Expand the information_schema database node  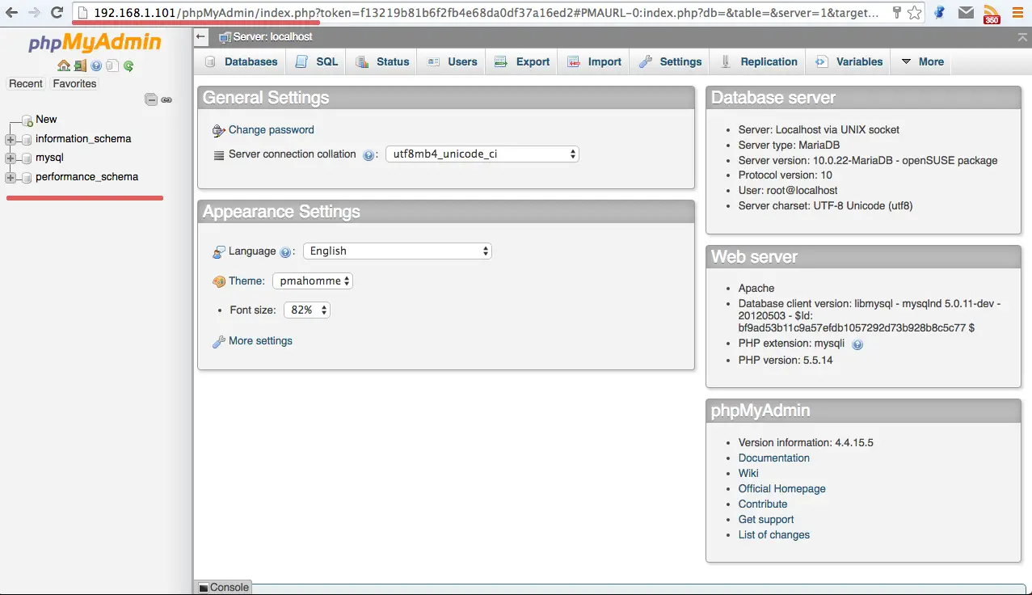[x=11, y=139]
